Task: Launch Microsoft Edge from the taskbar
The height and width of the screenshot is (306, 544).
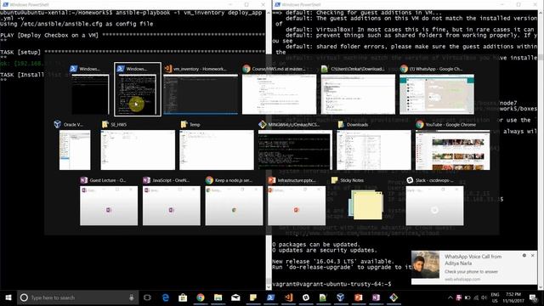Action: [x=166, y=297]
